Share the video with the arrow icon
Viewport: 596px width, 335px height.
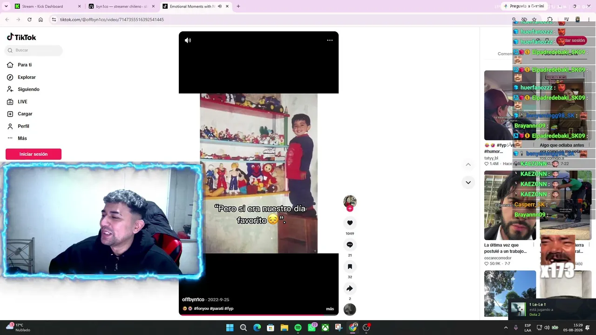coord(350,288)
